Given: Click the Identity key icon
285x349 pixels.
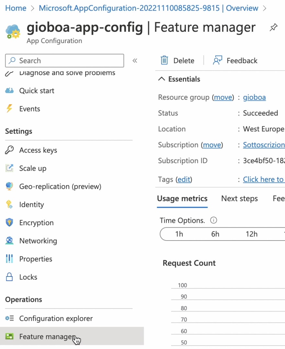Looking at the screenshot, I should coord(9,204).
